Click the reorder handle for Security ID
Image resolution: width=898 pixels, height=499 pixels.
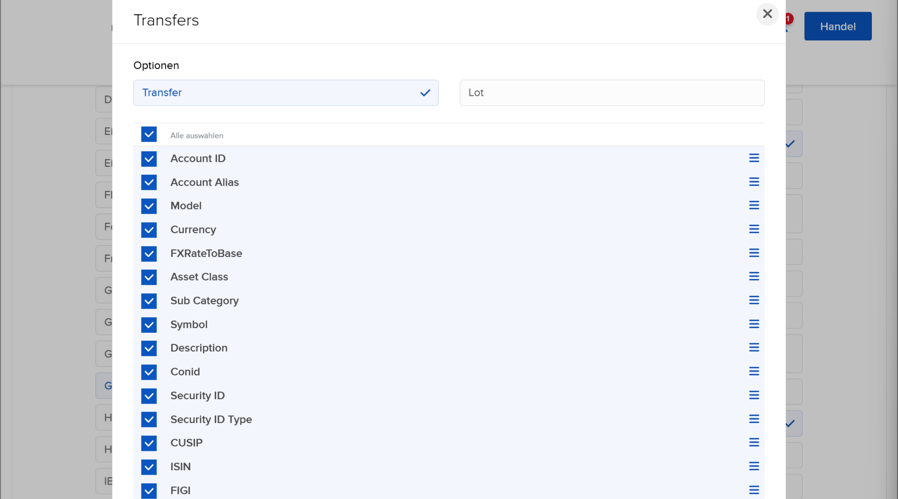753,396
